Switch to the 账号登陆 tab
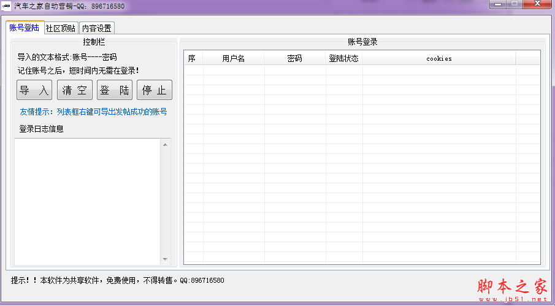 click(25, 28)
